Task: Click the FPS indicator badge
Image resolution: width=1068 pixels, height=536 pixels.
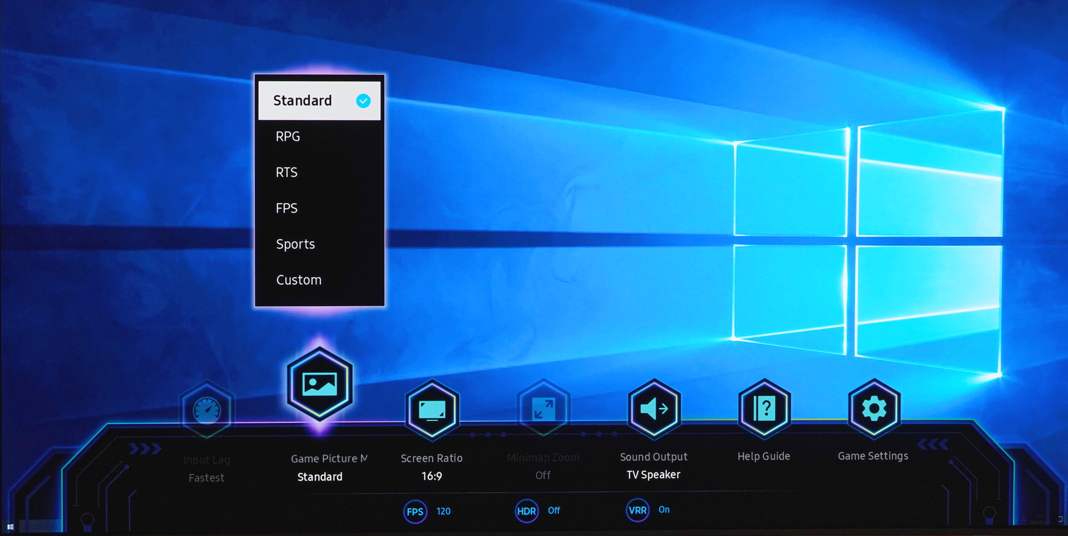Action: [415, 512]
